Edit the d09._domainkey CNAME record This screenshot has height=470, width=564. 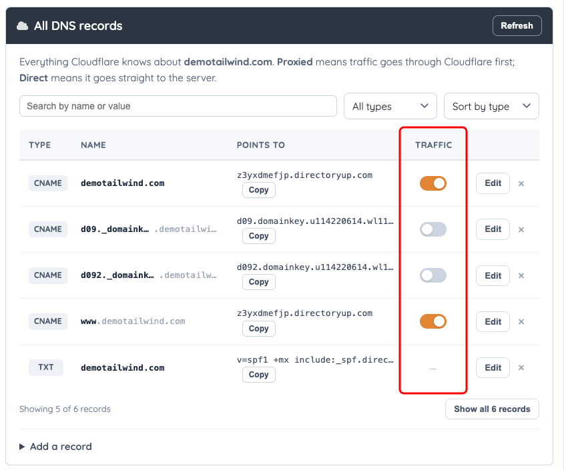pyautogui.click(x=493, y=229)
